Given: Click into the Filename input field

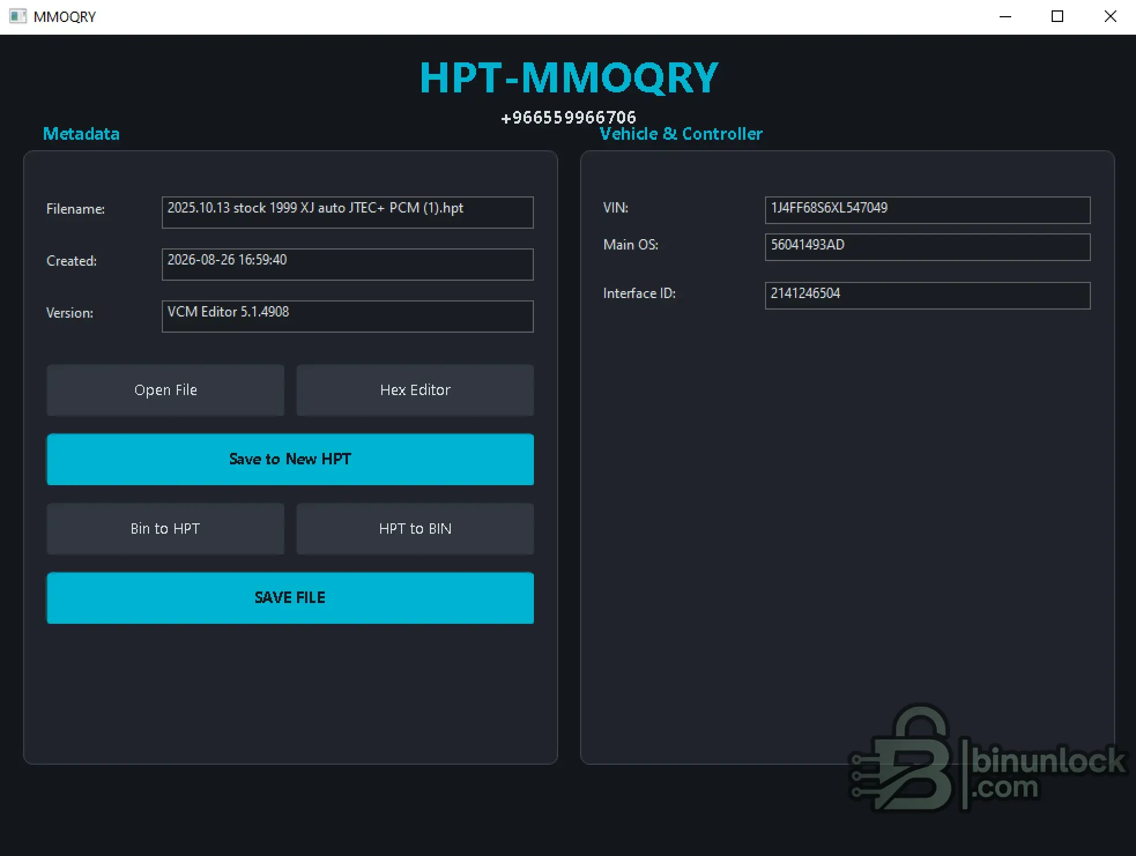Looking at the screenshot, I should 347,213.
